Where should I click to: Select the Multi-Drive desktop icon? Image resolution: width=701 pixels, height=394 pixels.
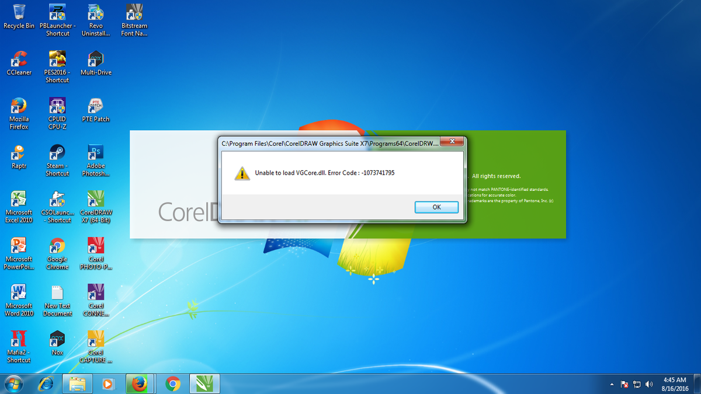tap(96, 63)
